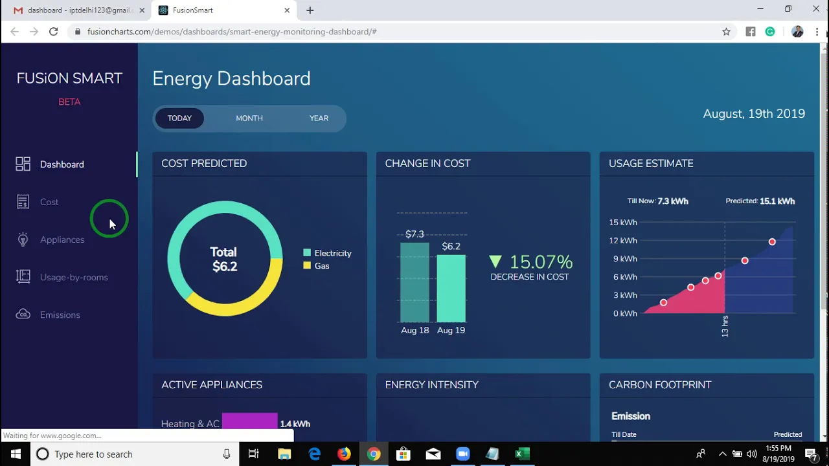
Task: Select the TODAY time range
Action: 179,118
